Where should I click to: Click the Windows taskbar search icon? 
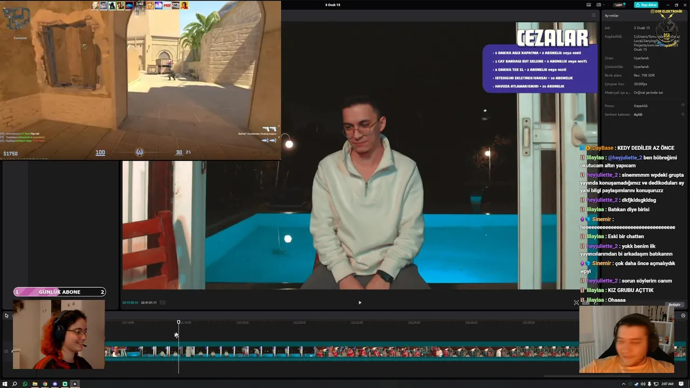click(15, 384)
